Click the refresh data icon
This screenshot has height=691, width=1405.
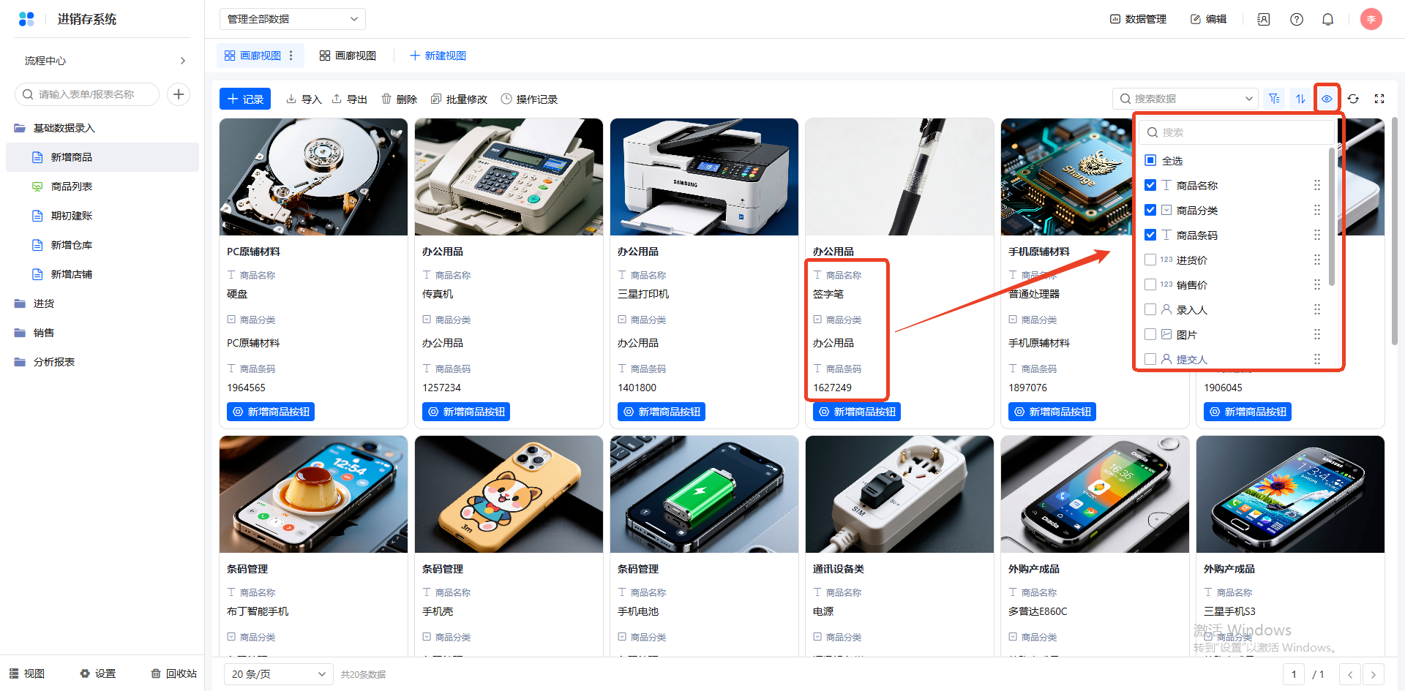coord(1353,99)
